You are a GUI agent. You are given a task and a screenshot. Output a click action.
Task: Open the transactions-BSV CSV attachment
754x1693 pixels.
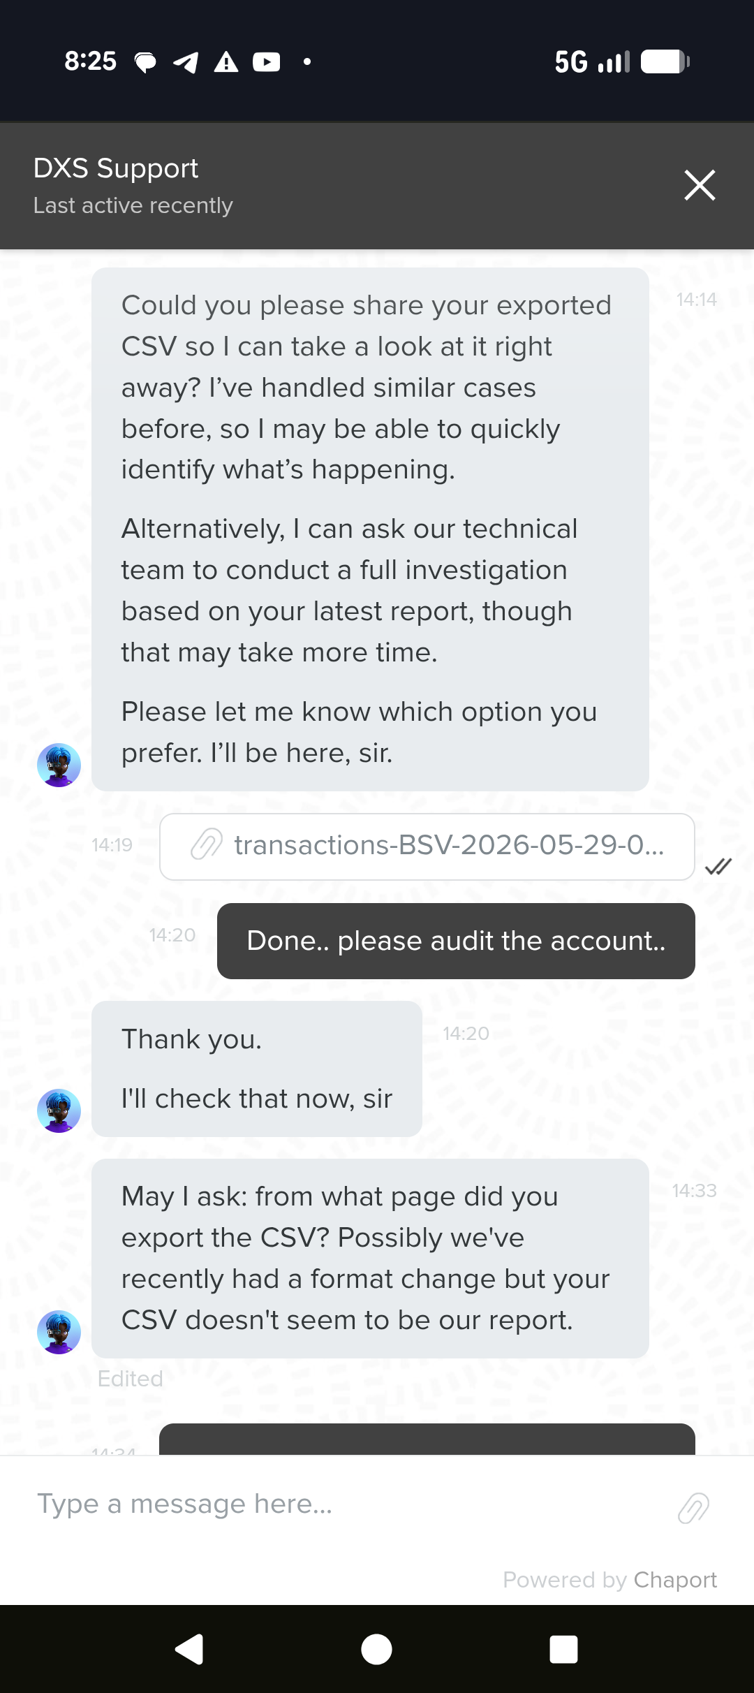(x=427, y=846)
